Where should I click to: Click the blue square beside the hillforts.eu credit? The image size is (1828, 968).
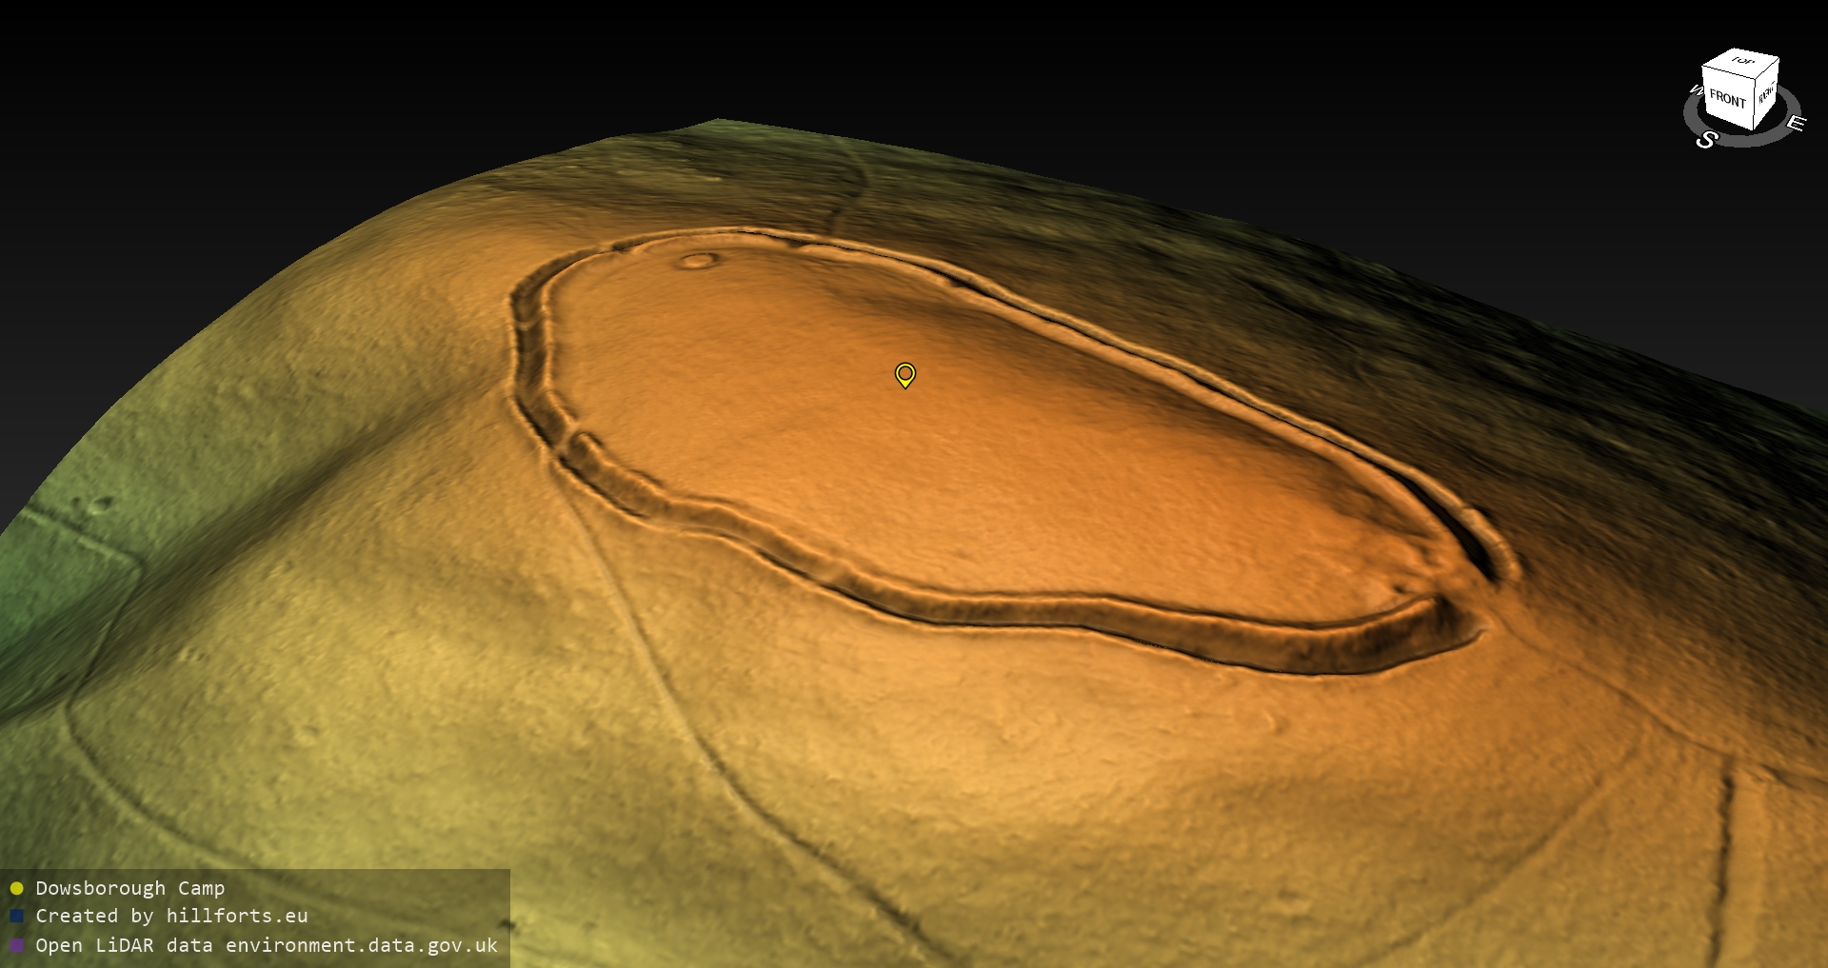pos(16,917)
